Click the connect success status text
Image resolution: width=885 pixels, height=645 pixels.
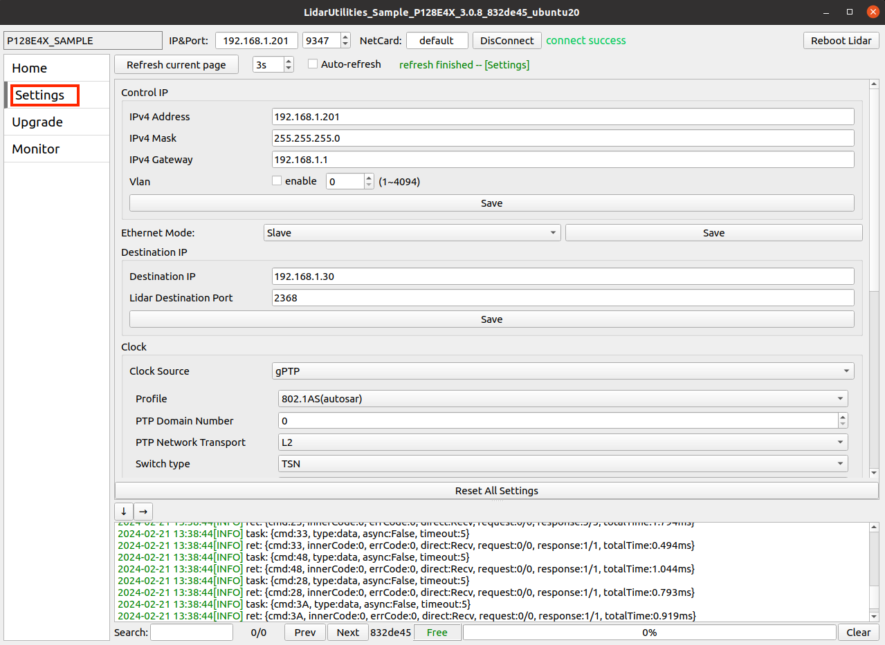coord(586,41)
